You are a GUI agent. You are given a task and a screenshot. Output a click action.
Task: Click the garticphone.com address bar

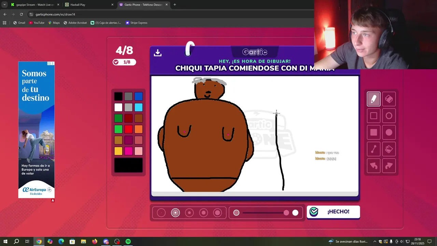tap(171, 14)
